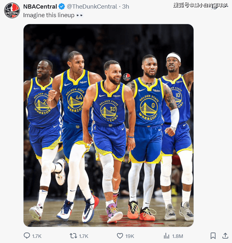Click the small NBACentral logo watermark in photo

click(127, 77)
